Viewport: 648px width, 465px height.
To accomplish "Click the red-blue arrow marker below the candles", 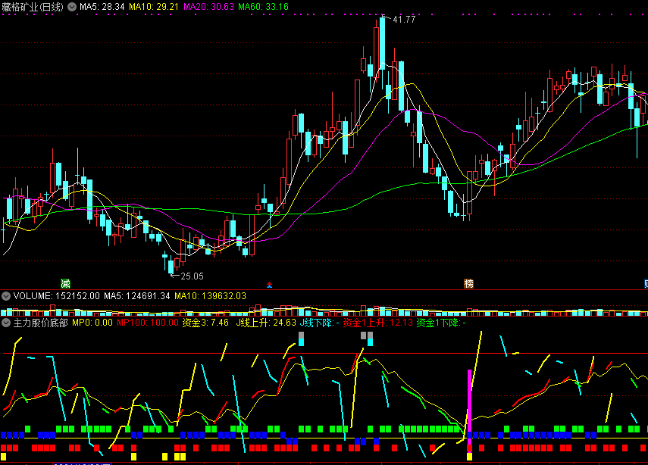I will [270, 285].
